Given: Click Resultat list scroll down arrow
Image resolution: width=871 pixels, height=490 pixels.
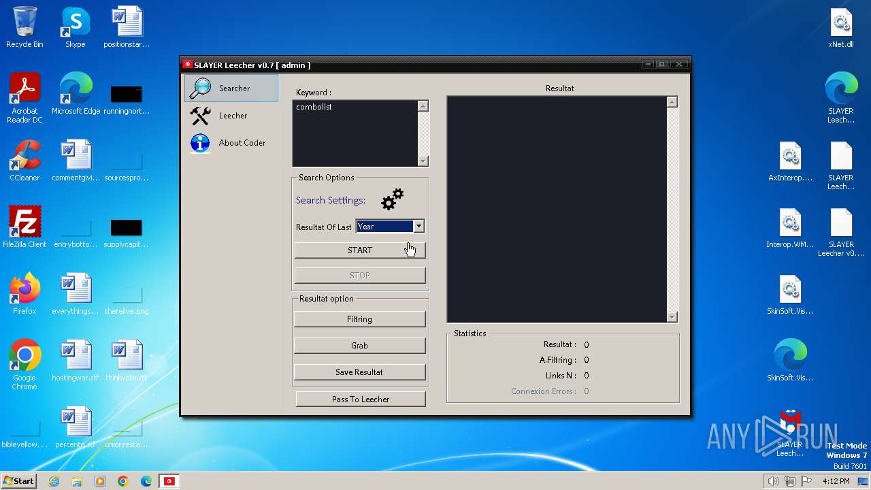Looking at the screenshot, I should point(672,316).
